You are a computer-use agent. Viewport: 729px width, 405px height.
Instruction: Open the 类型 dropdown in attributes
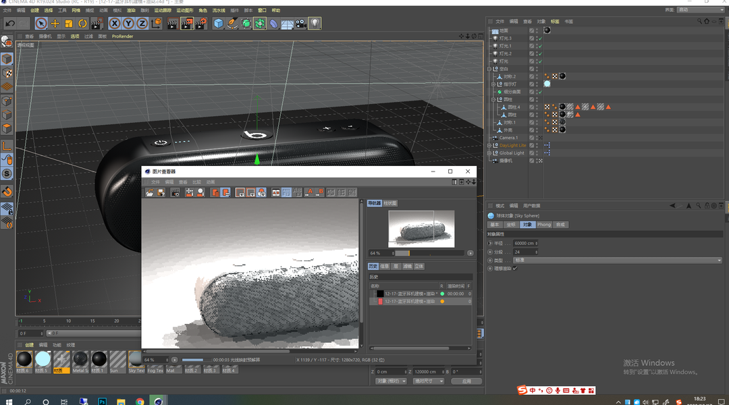[x=618, y=261]
